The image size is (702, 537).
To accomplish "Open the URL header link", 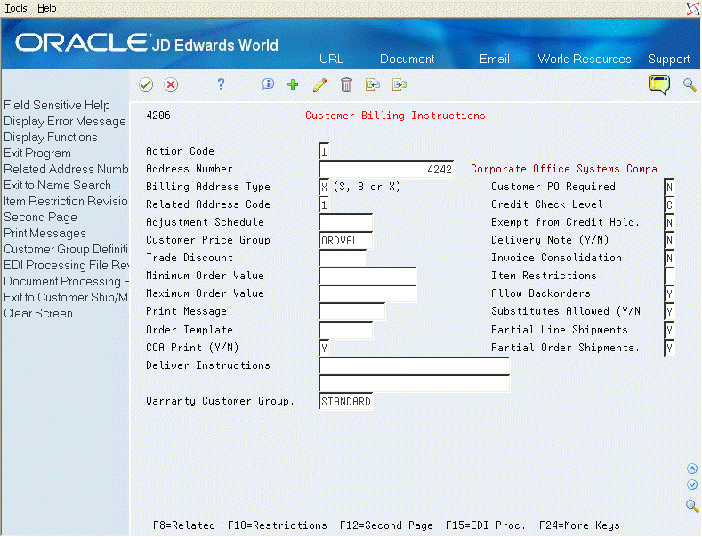I will (331, 59).
